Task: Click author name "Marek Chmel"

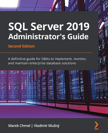Action: pyautogui.click(x=19, y=126)
